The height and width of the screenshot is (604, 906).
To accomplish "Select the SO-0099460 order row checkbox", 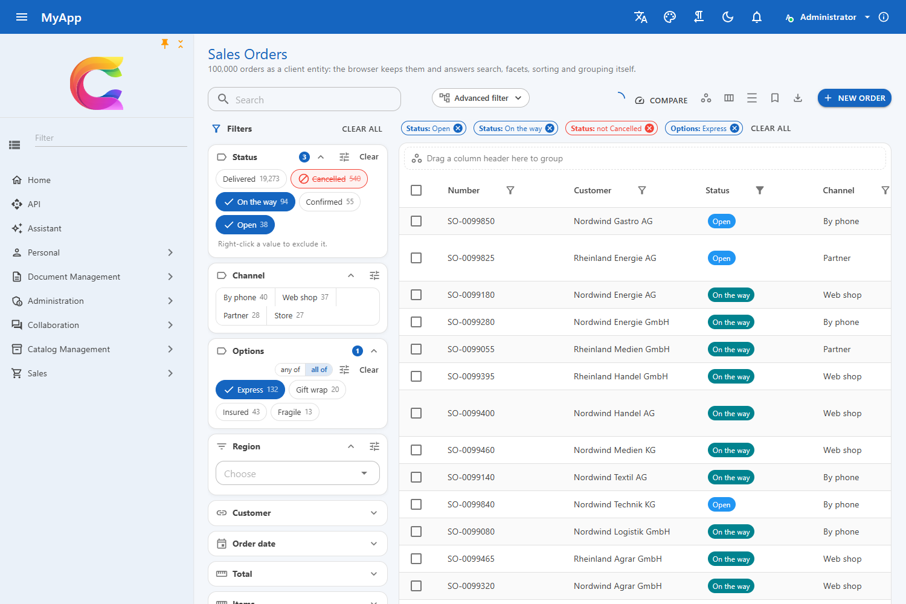I will (x=416, y=450).
